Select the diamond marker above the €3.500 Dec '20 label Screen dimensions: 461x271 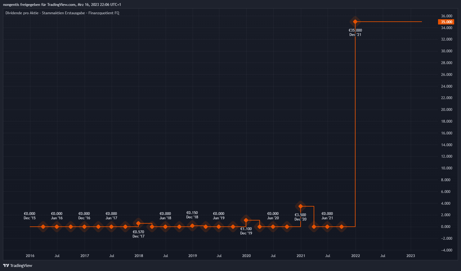[300, 206]
